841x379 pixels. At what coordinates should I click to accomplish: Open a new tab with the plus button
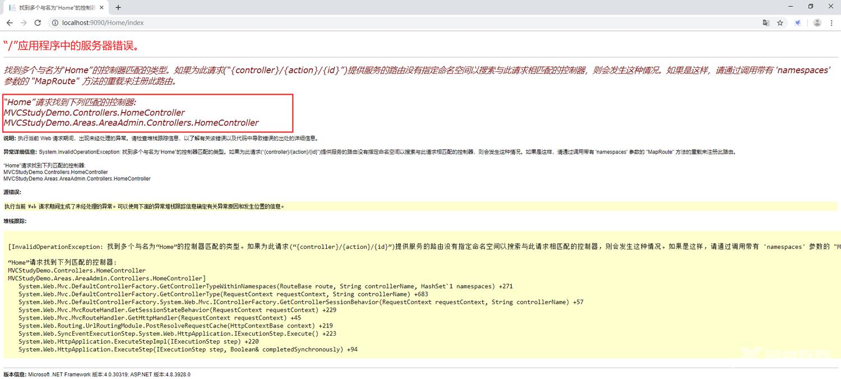point(118,7)
